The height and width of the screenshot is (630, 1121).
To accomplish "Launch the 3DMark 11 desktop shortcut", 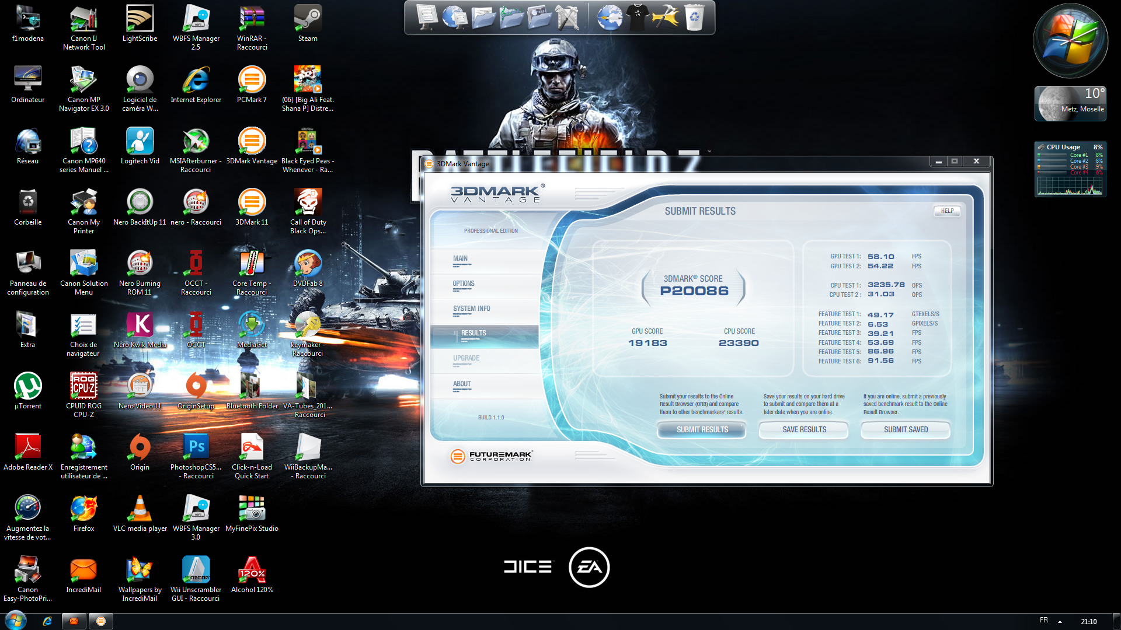I will (252, 202).
